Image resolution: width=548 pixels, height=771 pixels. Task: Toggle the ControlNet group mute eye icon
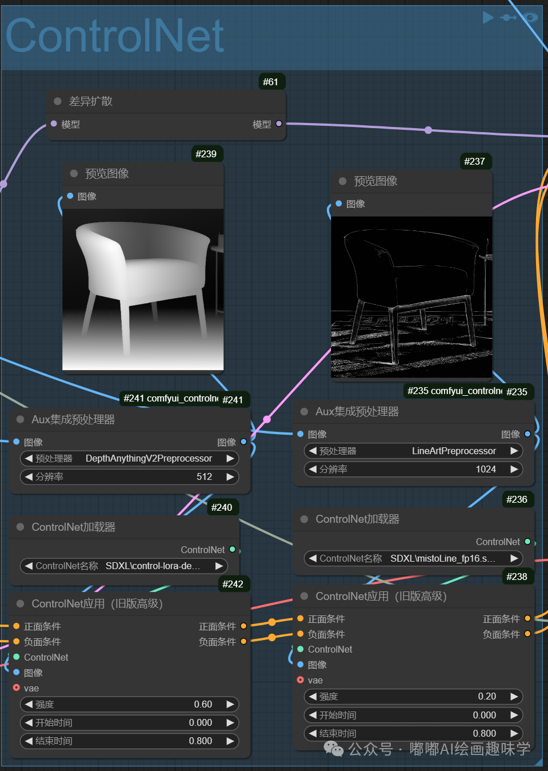click(531, 17)
